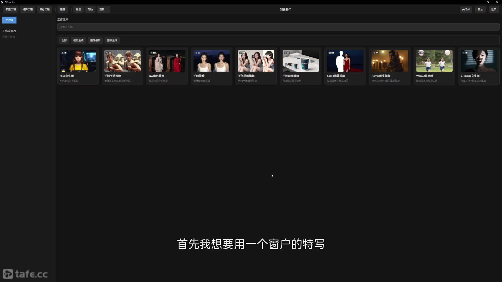The width and height of the screenshot is (502, 282).
Task: Select the Remix图生视频 workflow thumbnail
Action: (x=390, y=61)
